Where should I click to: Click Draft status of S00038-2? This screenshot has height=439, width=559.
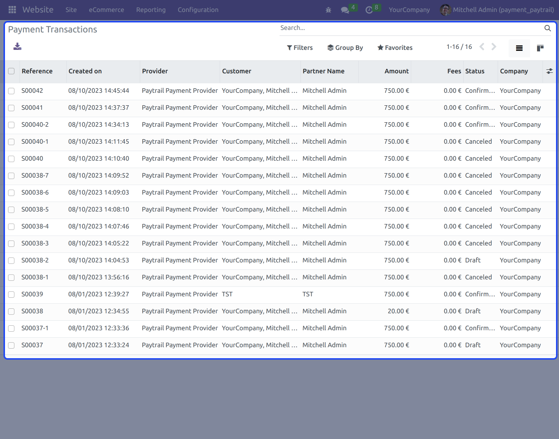[473, 260]
